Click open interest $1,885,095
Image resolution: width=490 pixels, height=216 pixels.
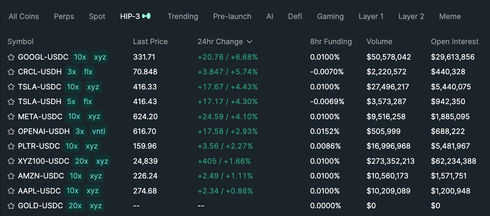pyautogui.click(x=451, y=117)
